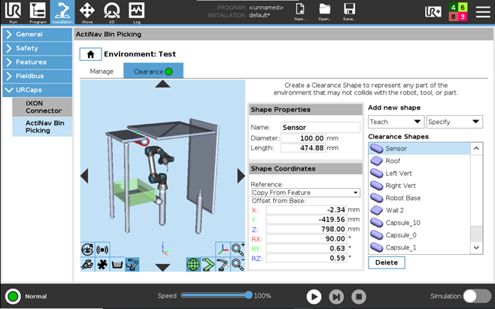Expand the General section
This screenshot has width=495, height=309.
click(x=38, y=35)
